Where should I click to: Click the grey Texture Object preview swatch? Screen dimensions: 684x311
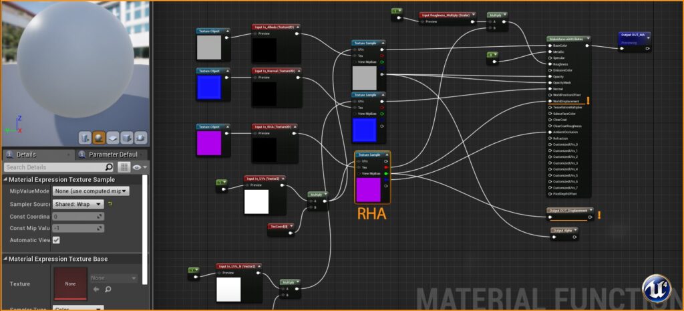[209, 47]
